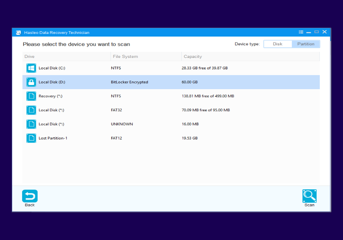Switch device type to Disk
The height and width of the screenshot is (240, 343).
point(277,44)
